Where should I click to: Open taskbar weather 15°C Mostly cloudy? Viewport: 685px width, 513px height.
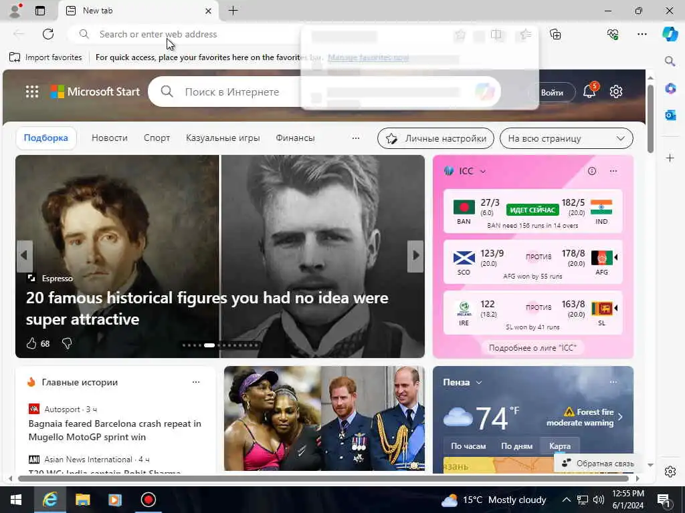[x=494, y=500]
